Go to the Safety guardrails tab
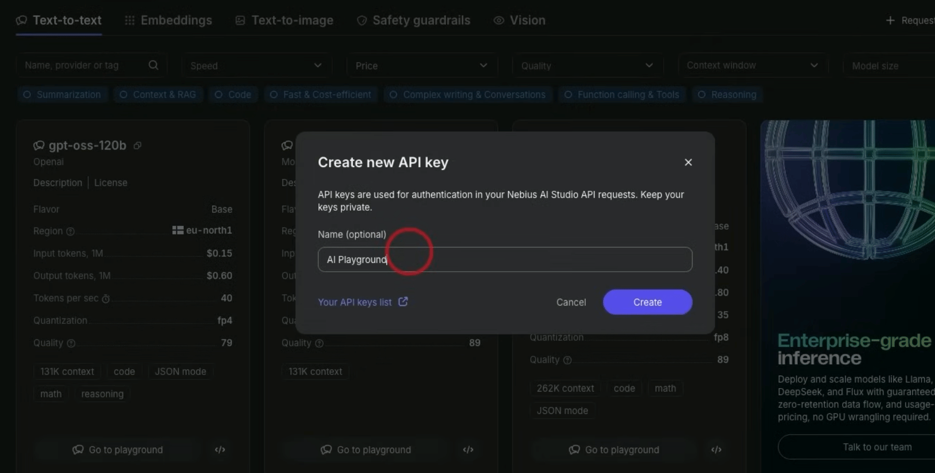The image size is (935, 473). coord(413,20)
